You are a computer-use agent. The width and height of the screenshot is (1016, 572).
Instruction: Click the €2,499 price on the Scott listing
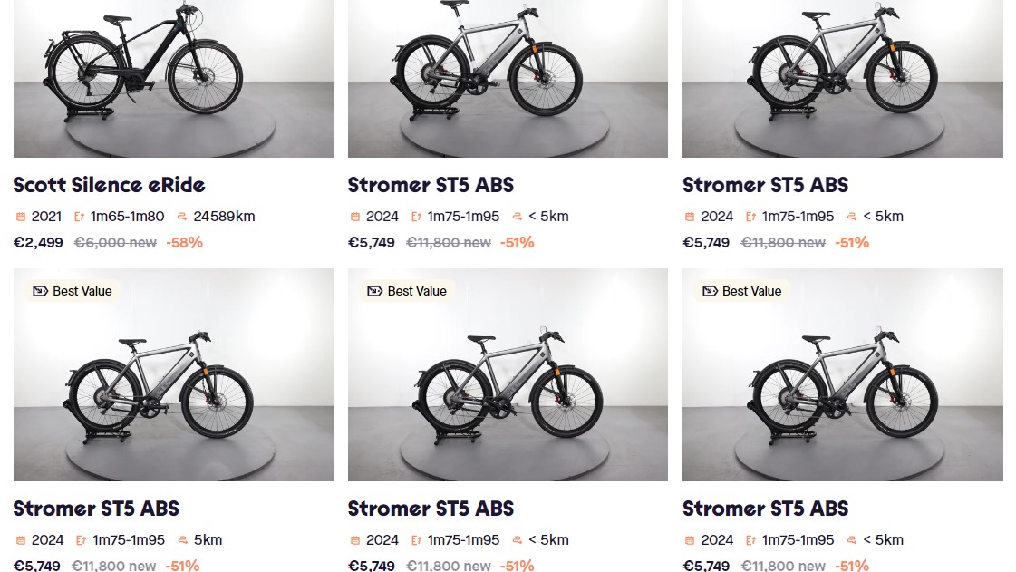[x=38, y=242]
